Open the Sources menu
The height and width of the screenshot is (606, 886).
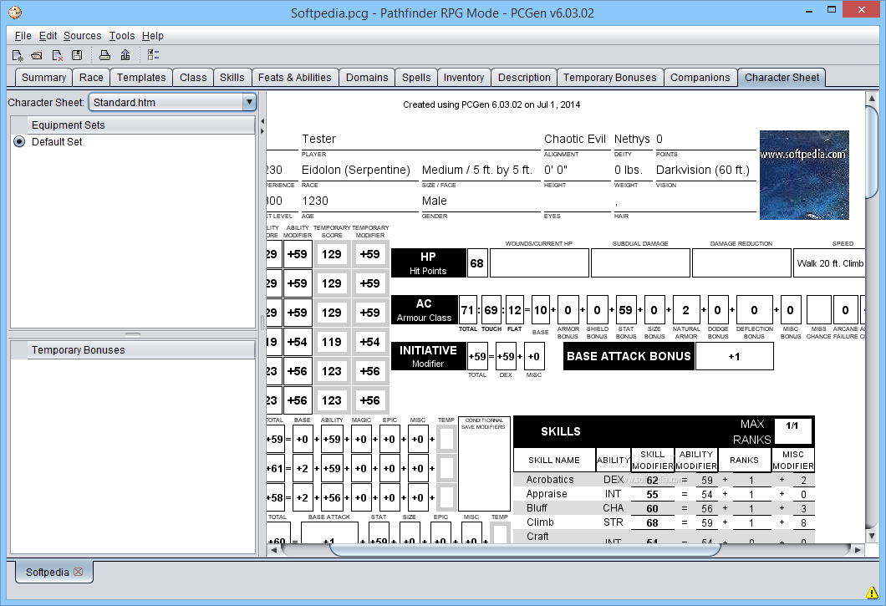(83, 36)
